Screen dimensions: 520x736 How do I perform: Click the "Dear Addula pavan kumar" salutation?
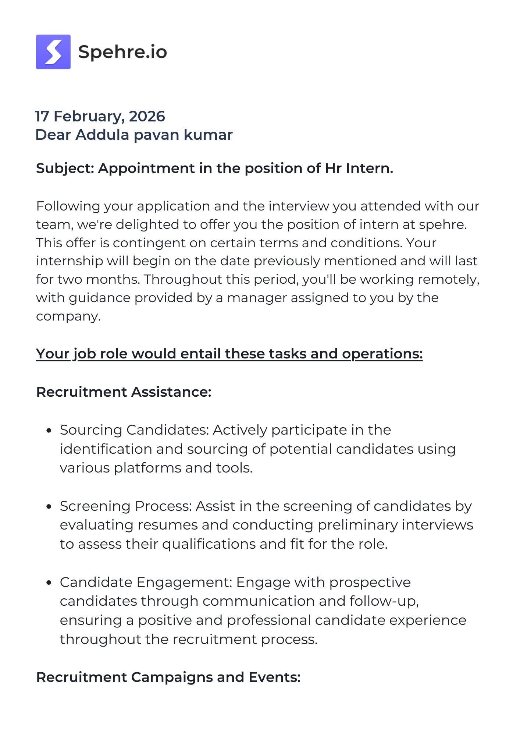coord(134,135)
